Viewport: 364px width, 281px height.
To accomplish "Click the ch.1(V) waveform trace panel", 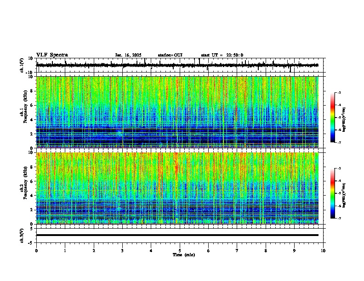I will 180,65.
